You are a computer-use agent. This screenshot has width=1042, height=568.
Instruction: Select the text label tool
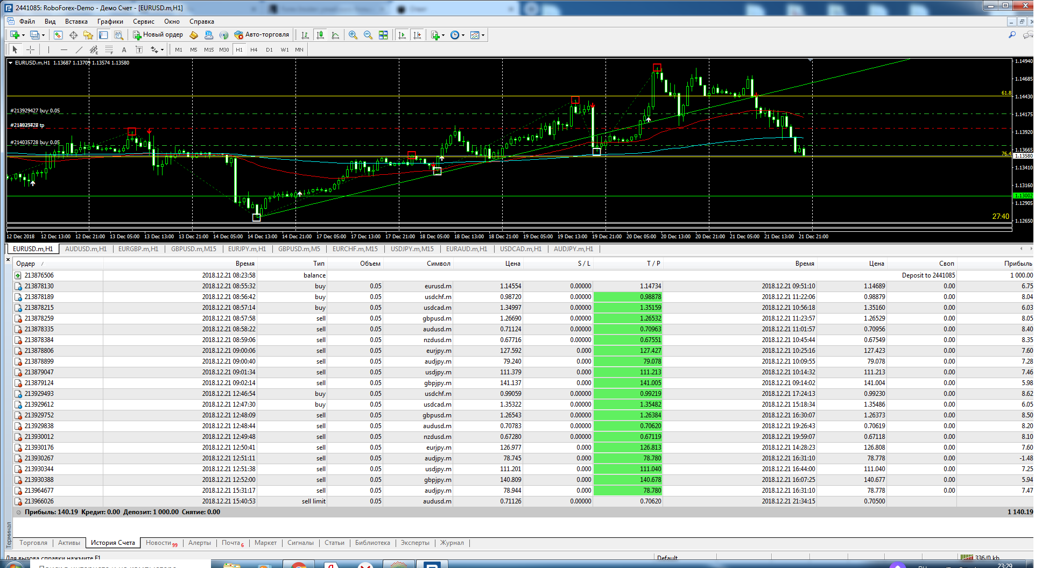pyautogui.click(x=139, y=49)
